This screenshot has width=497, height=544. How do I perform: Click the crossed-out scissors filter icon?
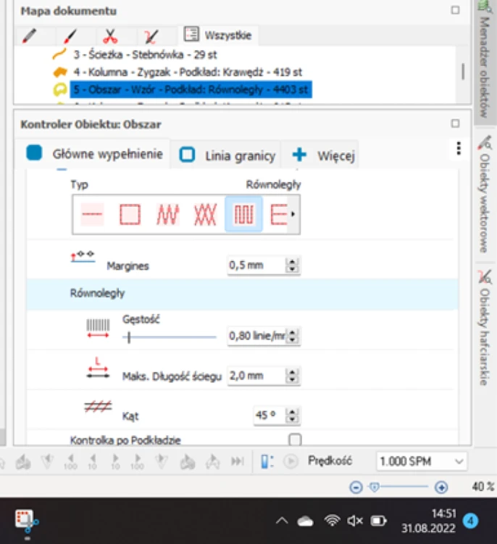click(x=151, y=36)
